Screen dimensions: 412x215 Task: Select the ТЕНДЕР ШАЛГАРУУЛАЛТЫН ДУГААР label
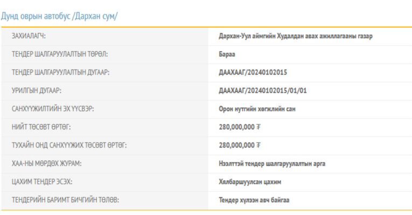coord(61,72)
